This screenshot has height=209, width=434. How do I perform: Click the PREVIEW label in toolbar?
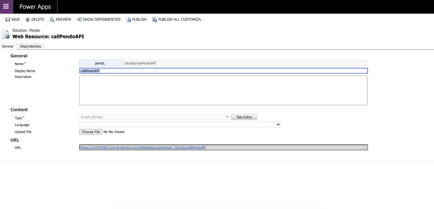point(64,20)
